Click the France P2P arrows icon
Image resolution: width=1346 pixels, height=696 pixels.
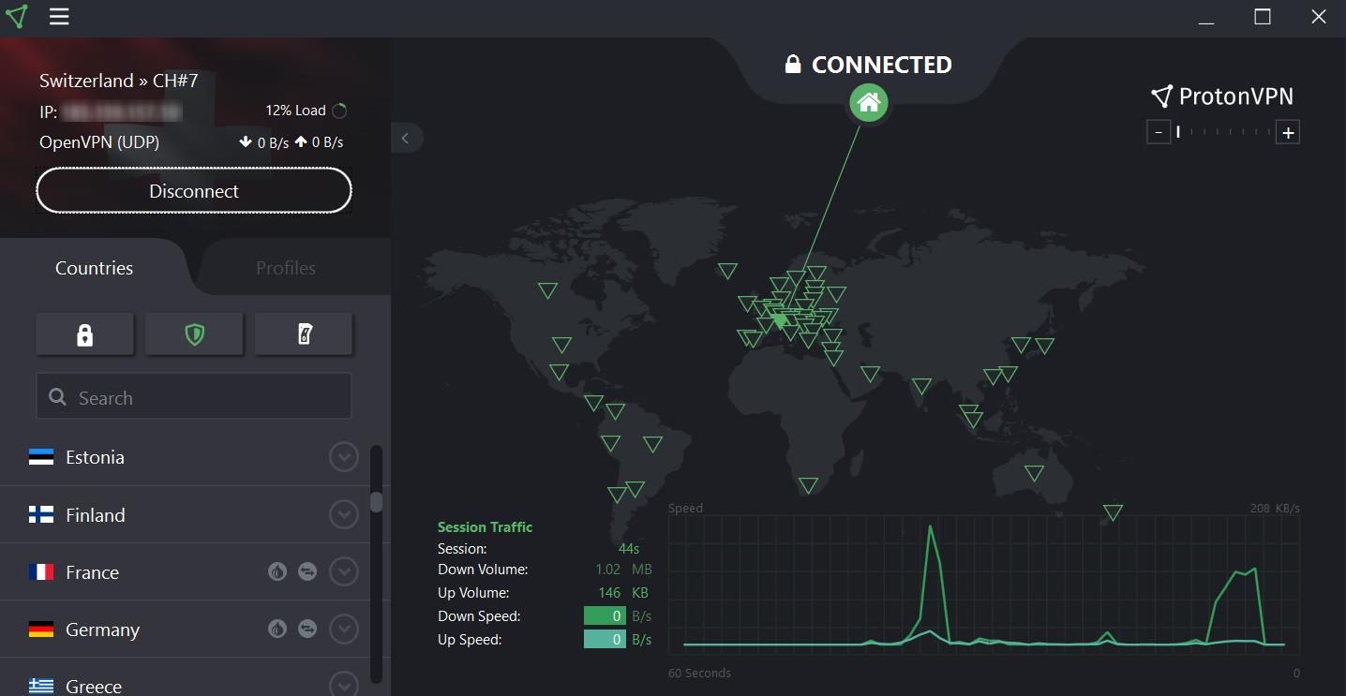point(307,571)
